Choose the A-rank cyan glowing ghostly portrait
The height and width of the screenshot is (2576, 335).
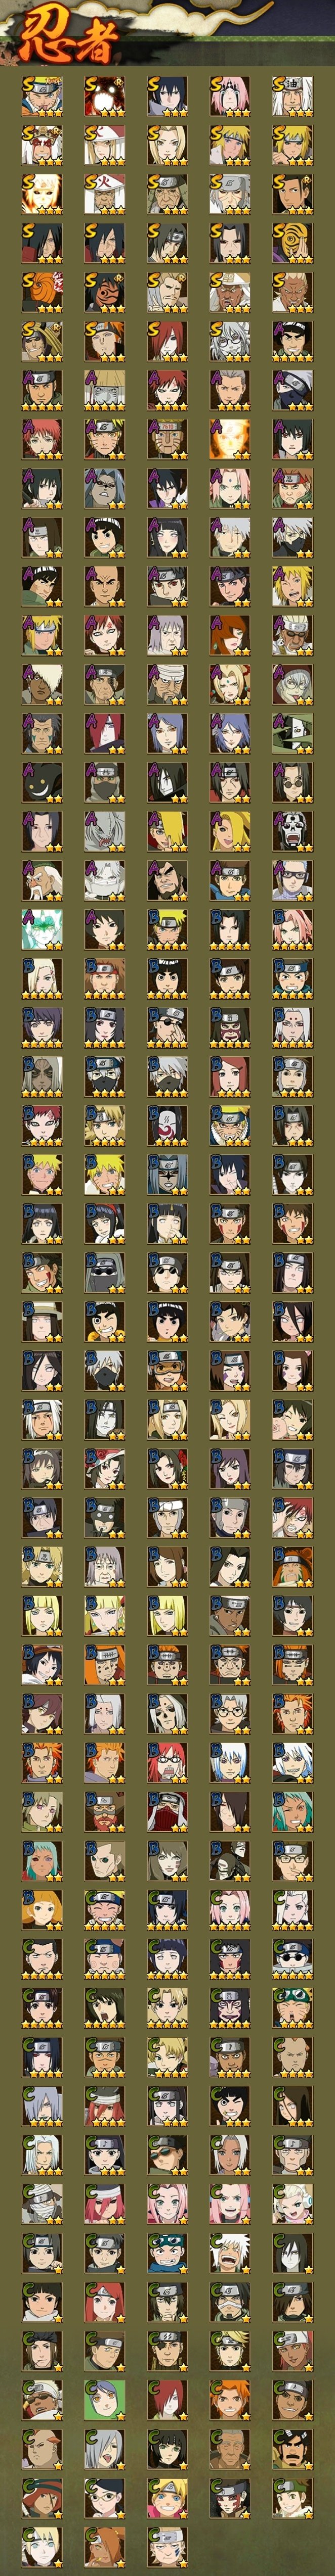click(x=42, y=929)
